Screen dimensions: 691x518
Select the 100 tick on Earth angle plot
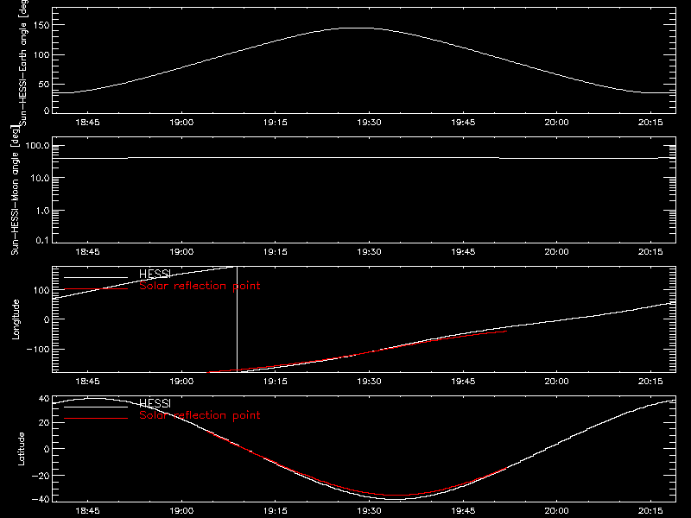pos(41,55)
